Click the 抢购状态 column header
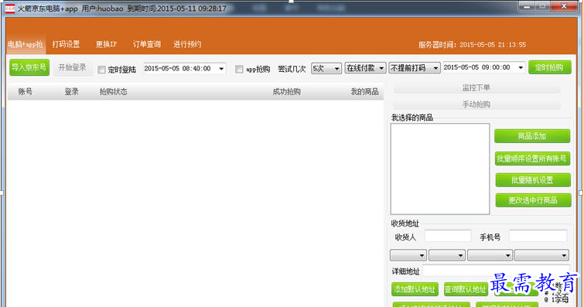This screenshot has width=584, height=307. 113,92
